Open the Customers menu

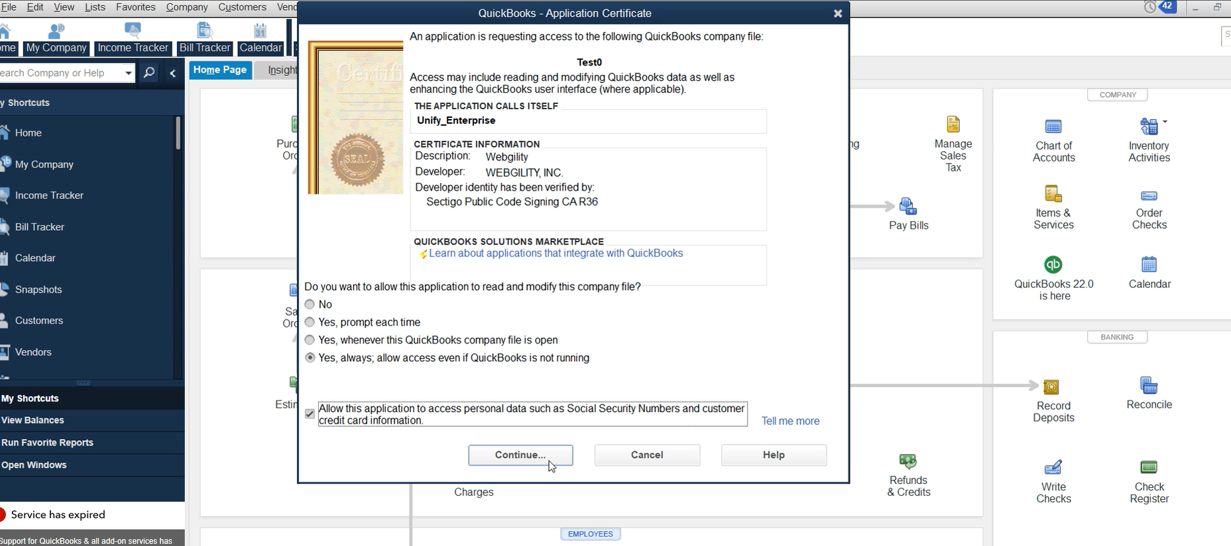pos(242,7)
